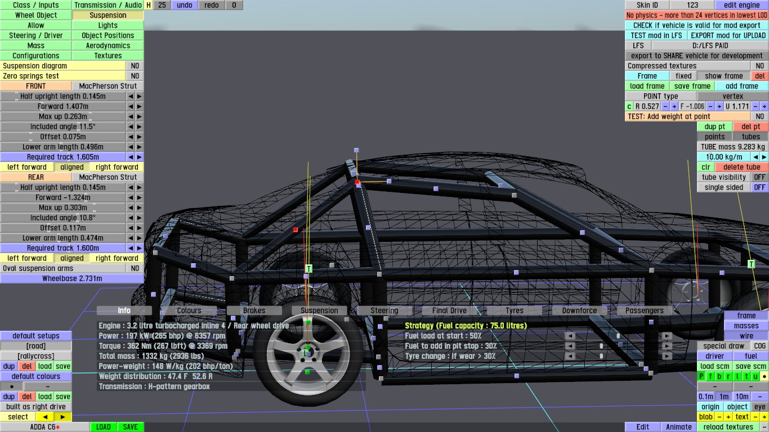The height and width of the screenshot is (432, 769).
Task: Toggle Compressed textures NO button
Action: pos(760,66)
